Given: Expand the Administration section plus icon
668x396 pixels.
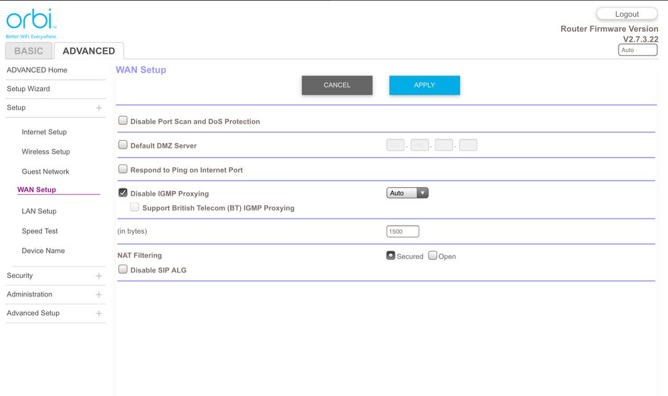Looking at the screenshot, I should 99,294.
